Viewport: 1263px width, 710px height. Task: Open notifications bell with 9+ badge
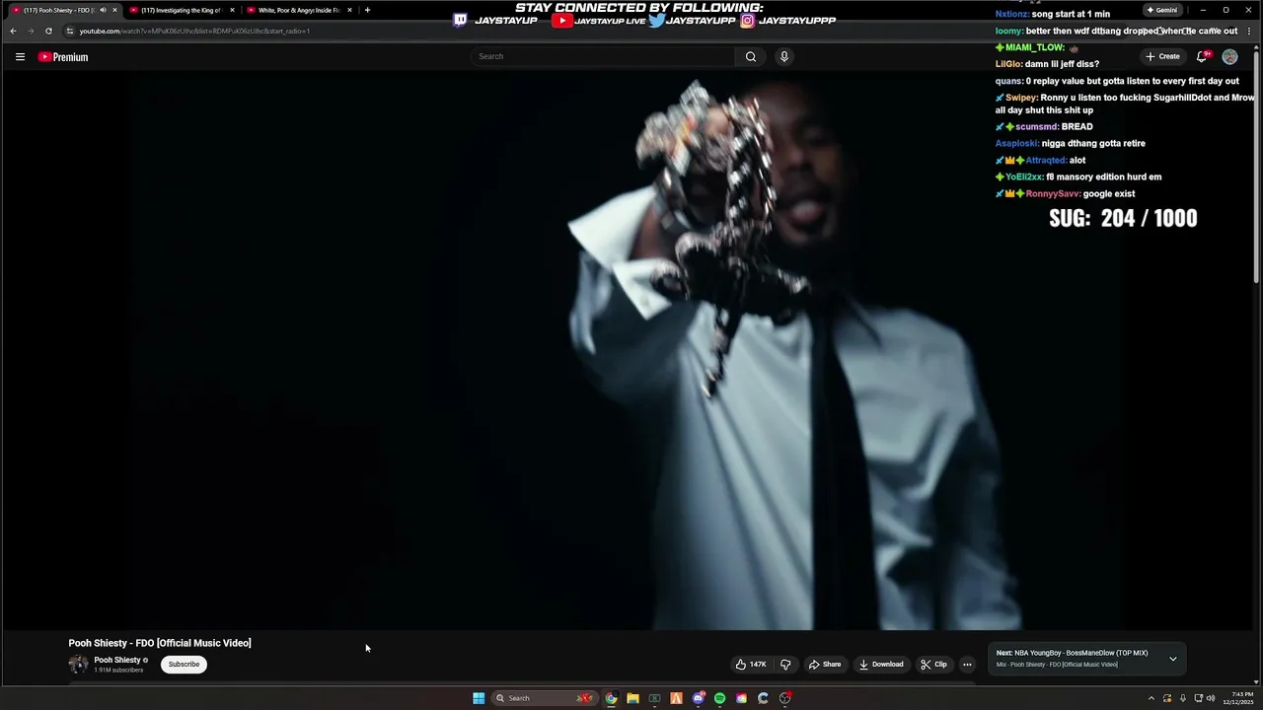1202,56
